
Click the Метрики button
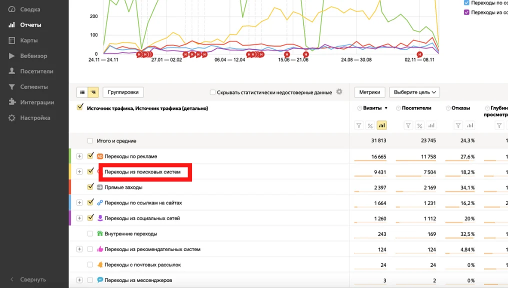(x=369, y=92)
